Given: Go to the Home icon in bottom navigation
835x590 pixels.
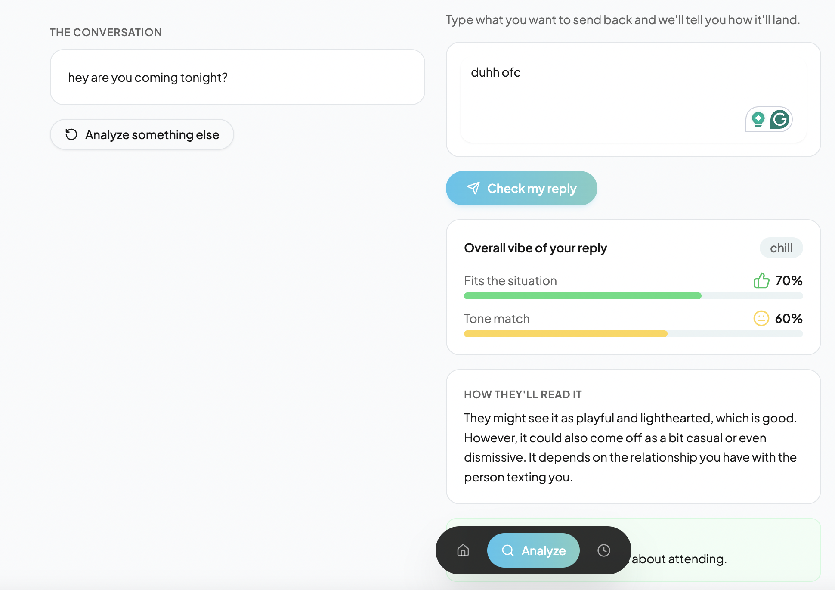Looking at the screenshot, I should tap(463, 550).
